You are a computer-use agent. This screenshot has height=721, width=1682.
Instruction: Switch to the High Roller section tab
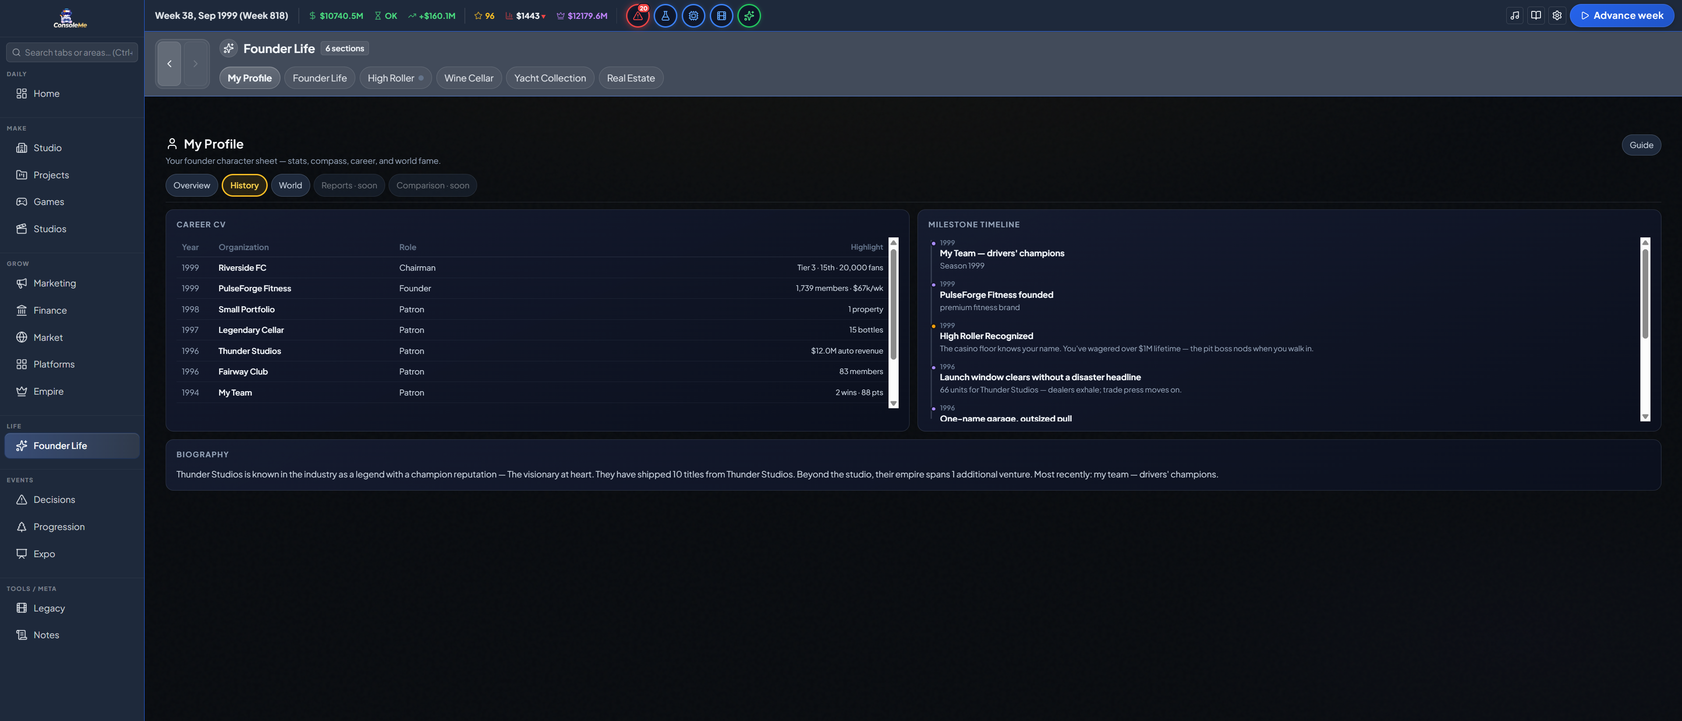[x=395, y=78]
